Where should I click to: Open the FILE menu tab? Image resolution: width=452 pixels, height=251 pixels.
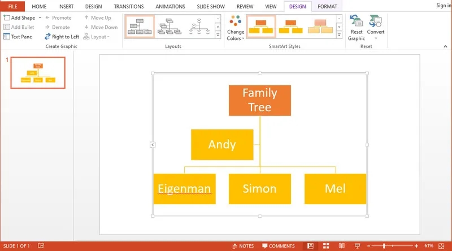(x=12, y=6)
